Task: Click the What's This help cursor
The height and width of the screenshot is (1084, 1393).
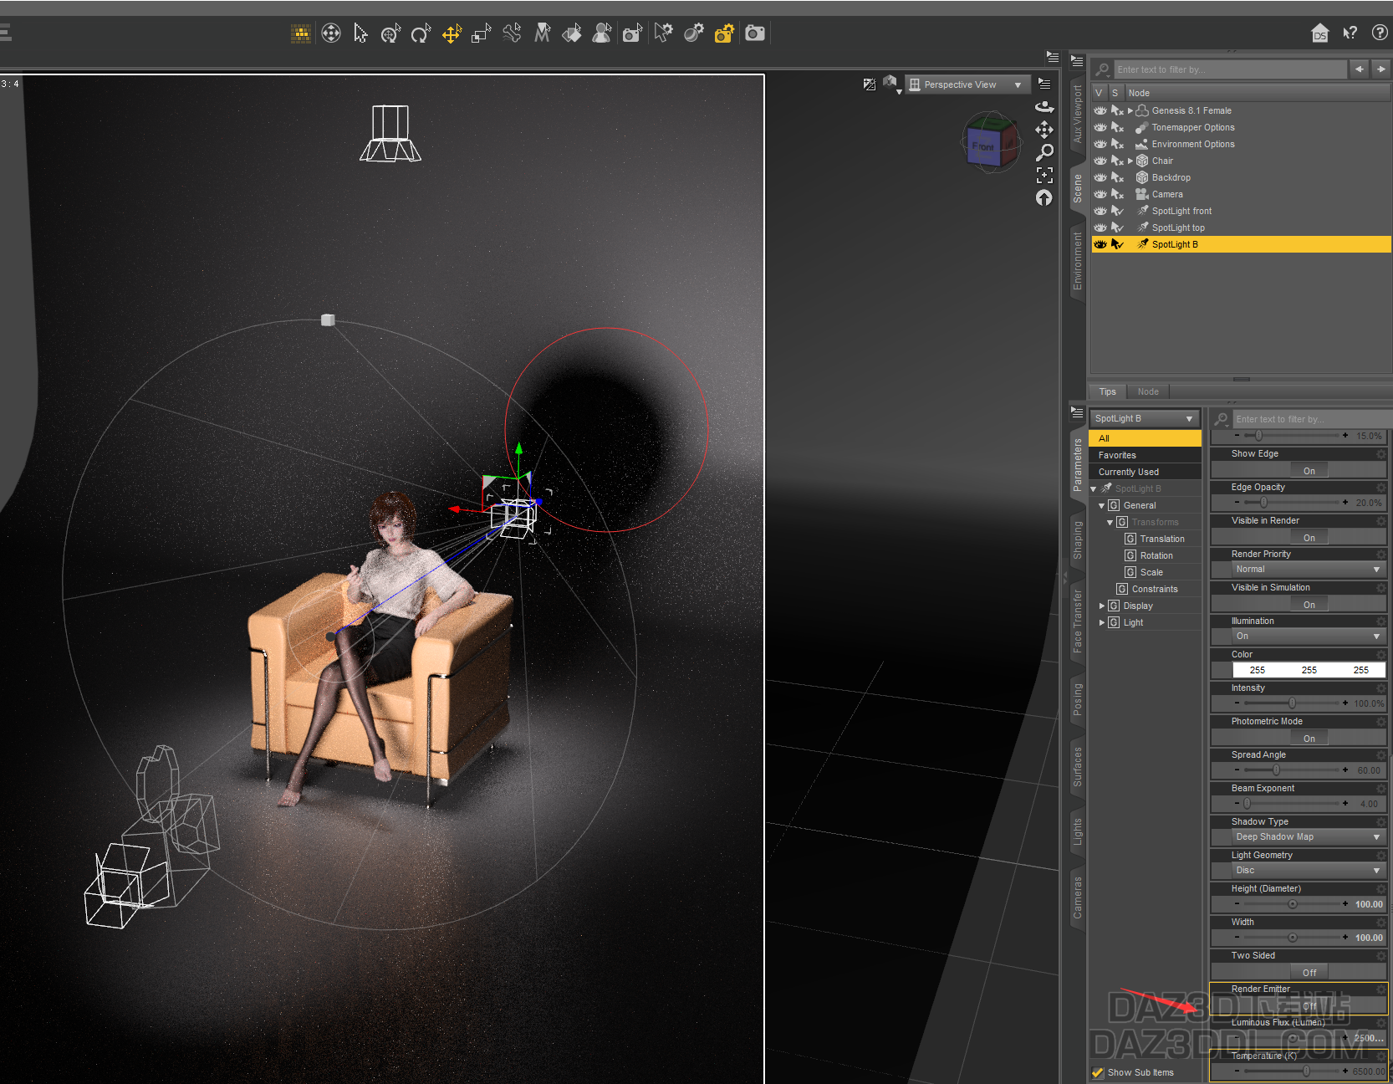Action: (x=1350, y=33)
